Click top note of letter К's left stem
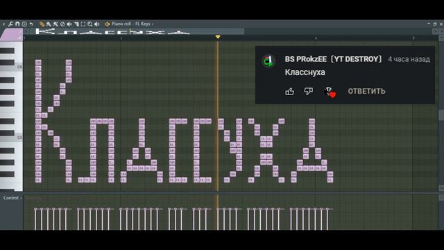Image resolution: width=444 pixels, height=250 pixels. tap(38, 62)
